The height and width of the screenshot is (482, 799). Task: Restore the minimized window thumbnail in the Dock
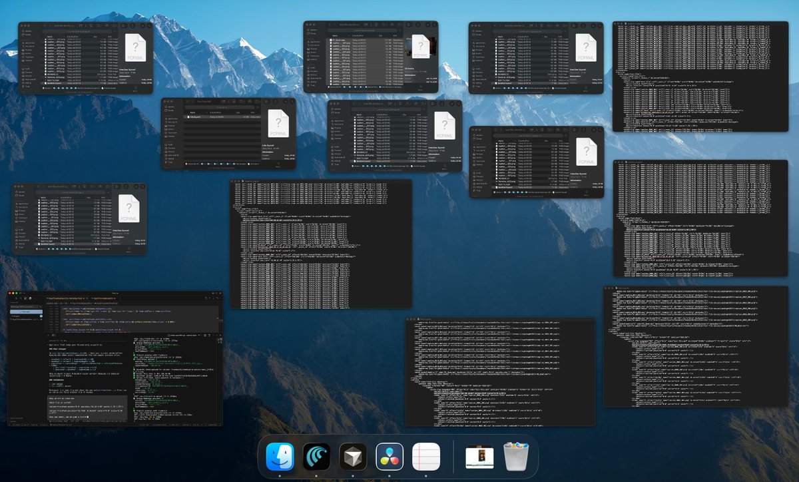tap(478, 457)
